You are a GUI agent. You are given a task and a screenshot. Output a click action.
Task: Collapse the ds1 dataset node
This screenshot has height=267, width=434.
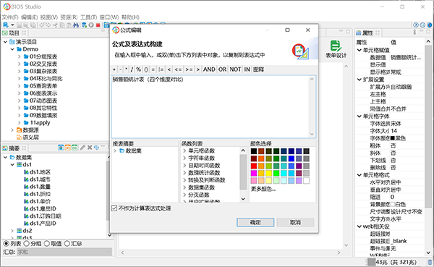point(12,164)
